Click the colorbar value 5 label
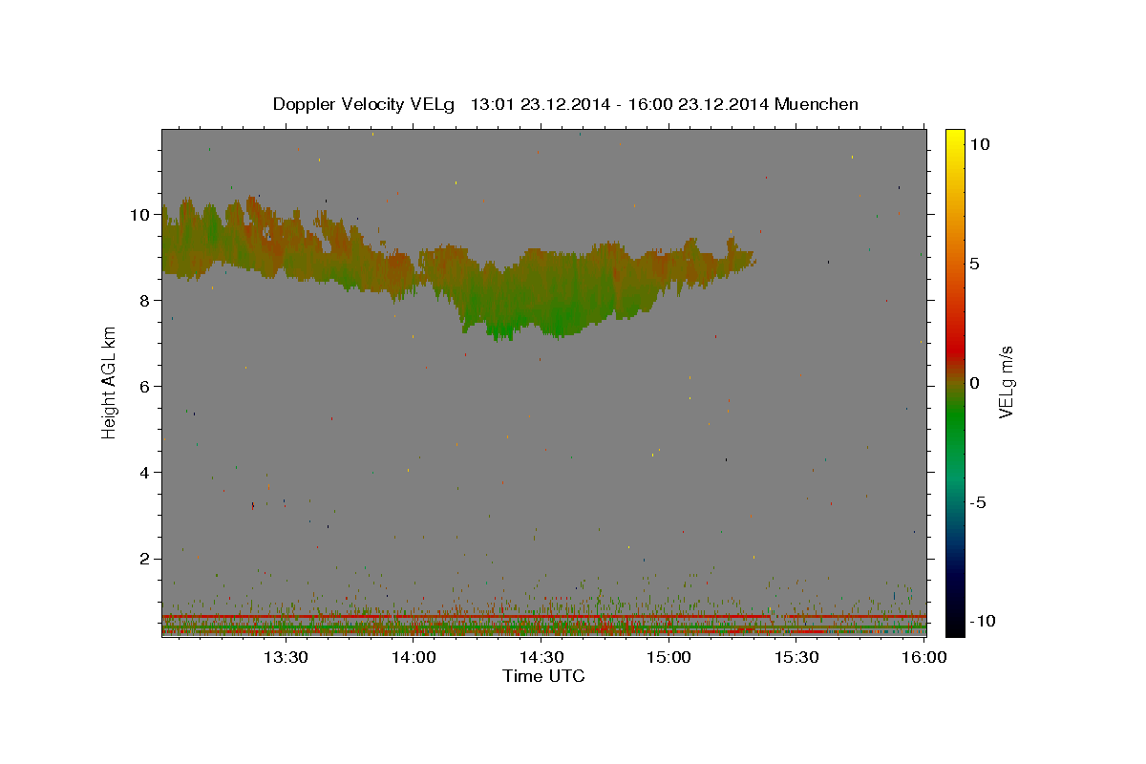Viewport: 1146px width, 764px height. click(x=974, y=264)
